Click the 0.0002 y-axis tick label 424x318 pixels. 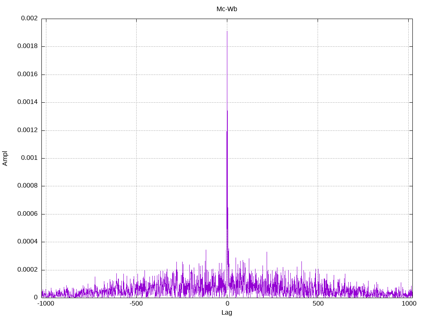pyautogui.click(x=27, y=270)
